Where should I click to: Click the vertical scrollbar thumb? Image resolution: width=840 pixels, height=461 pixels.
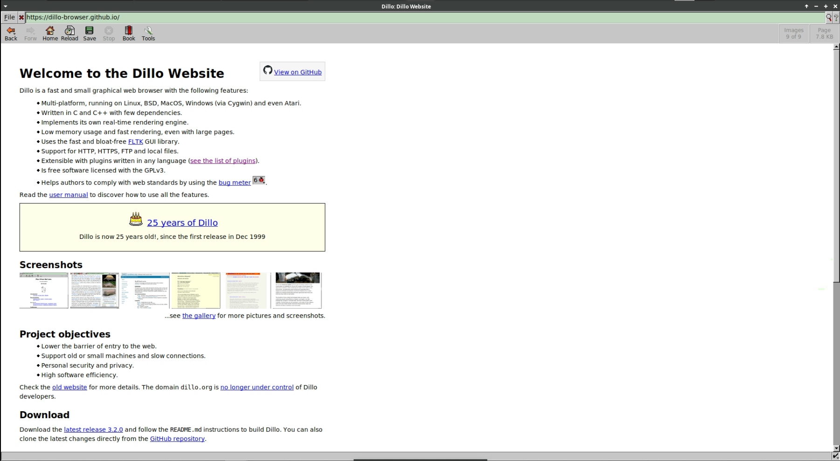(836, 165)
